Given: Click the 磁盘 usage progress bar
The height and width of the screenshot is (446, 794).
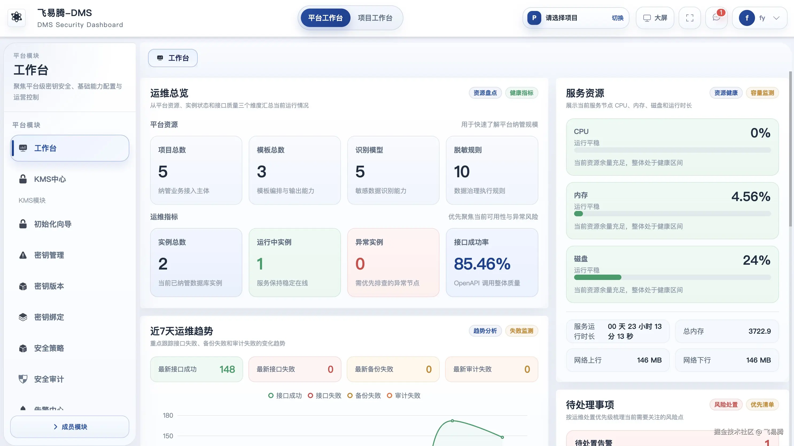Looking at the screenshot, I should tap(672, 277).
